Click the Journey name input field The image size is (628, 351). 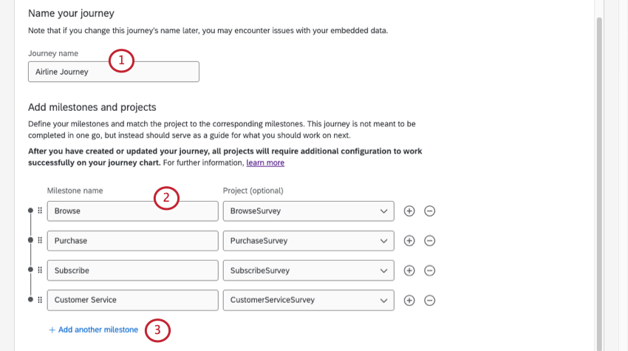(x=114, y=72)
